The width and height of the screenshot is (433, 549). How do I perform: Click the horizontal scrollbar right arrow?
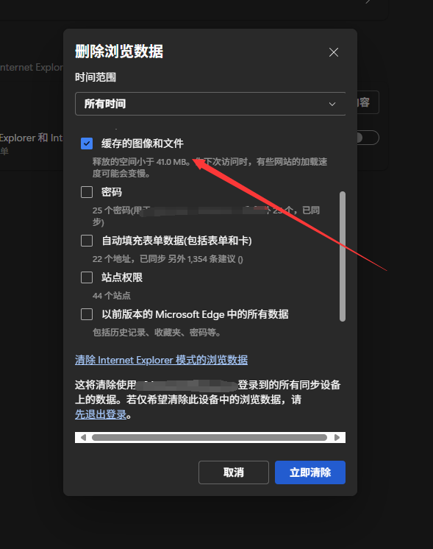point(337,437)
